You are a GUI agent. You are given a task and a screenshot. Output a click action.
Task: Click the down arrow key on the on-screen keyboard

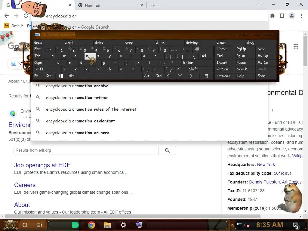tap(180, 75)
